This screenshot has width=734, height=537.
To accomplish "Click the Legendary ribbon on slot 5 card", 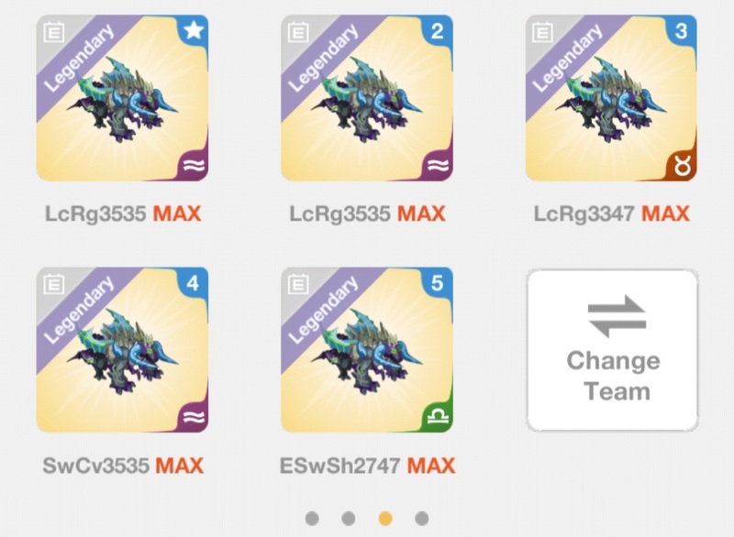I will 323,310.
